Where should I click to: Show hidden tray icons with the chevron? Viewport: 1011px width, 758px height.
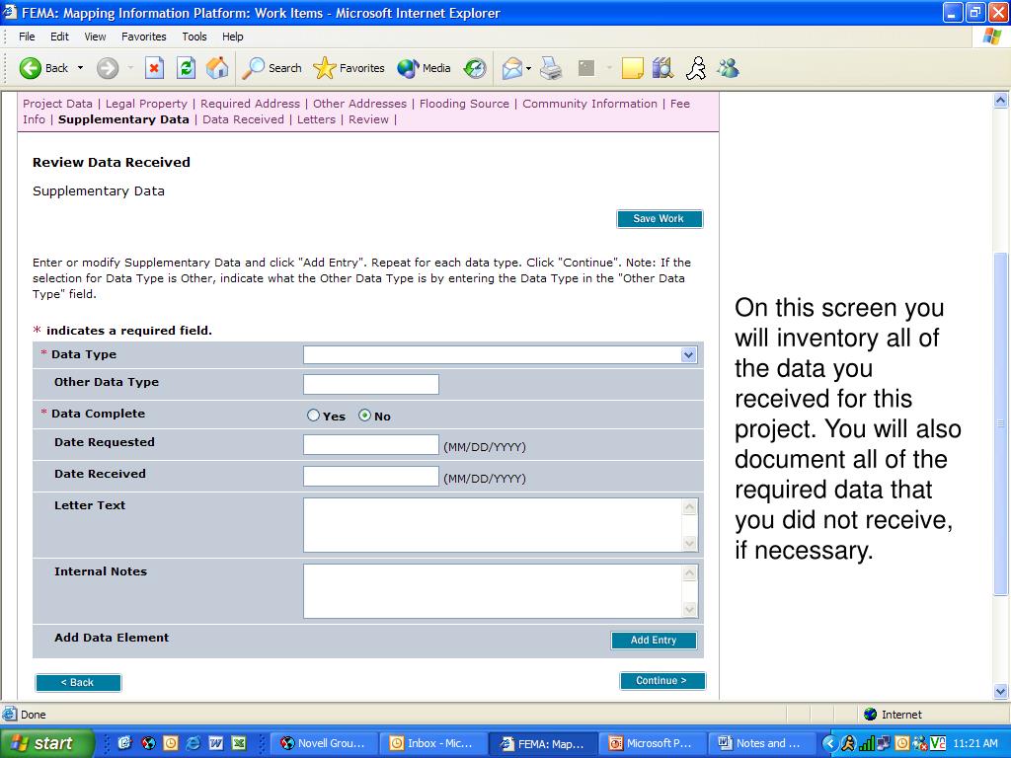pyautogui.click(x=830, y=743)
